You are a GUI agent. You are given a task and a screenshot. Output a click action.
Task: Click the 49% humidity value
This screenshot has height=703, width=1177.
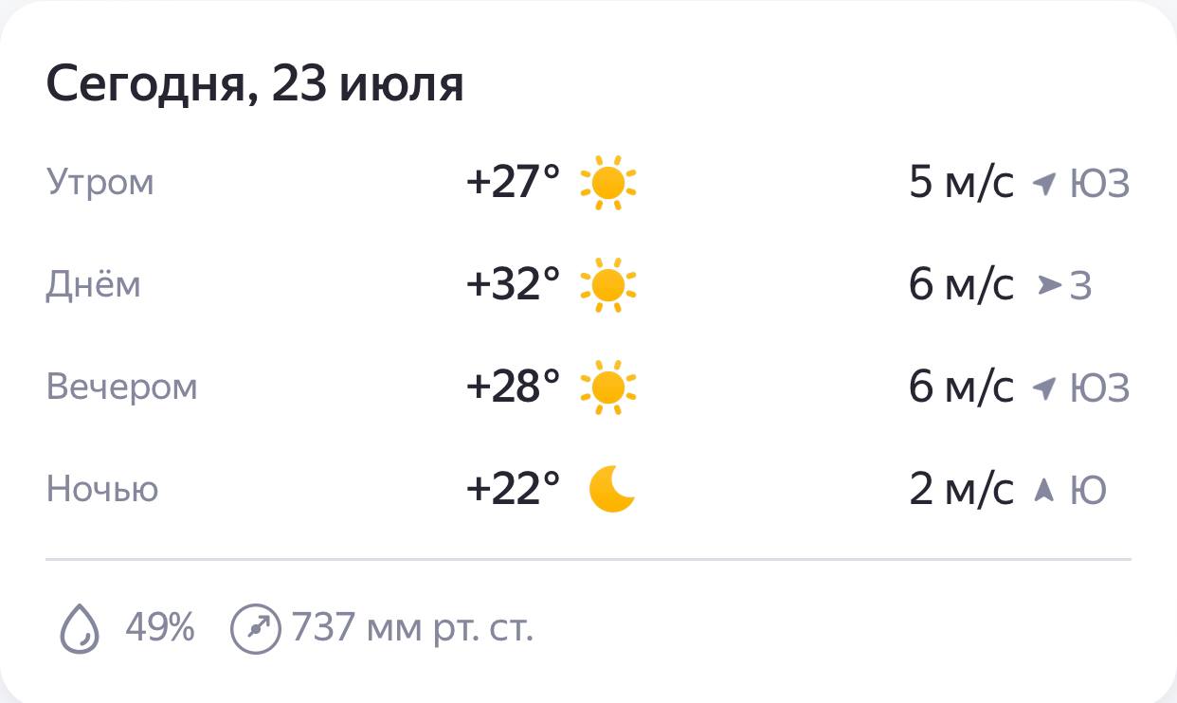coord(160,627)
